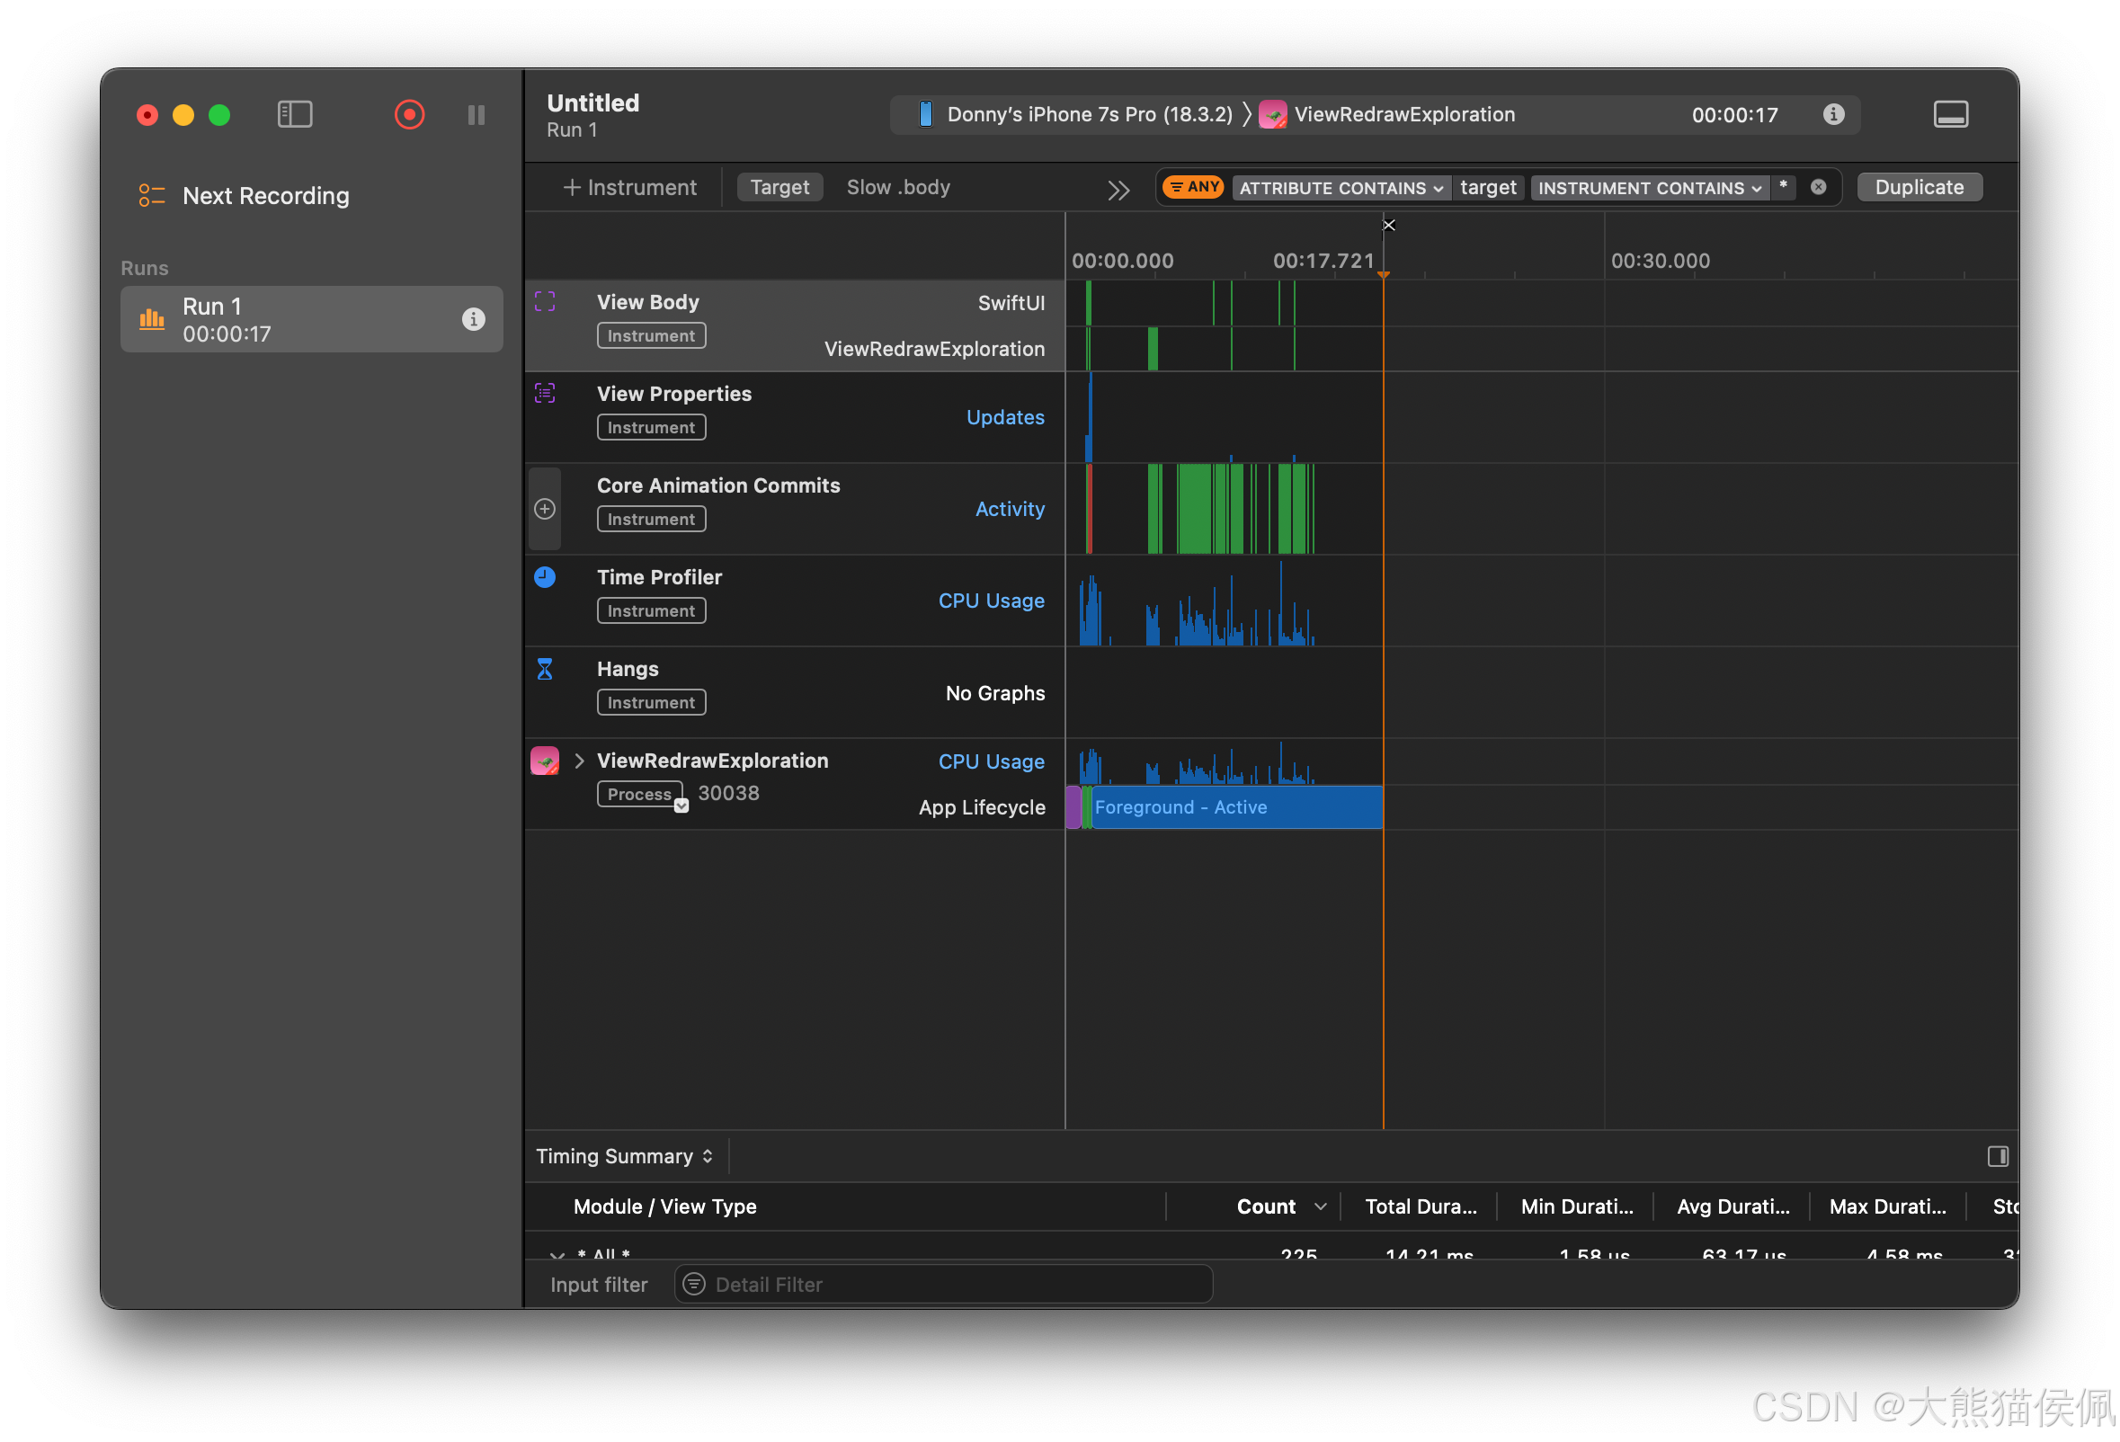Click the Detail Filter input field
This screenshot has height=1442, width=2120.
click(x=942, y=1284)
